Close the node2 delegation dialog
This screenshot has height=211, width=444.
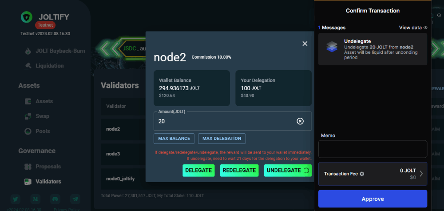click(x=305, y=44)
